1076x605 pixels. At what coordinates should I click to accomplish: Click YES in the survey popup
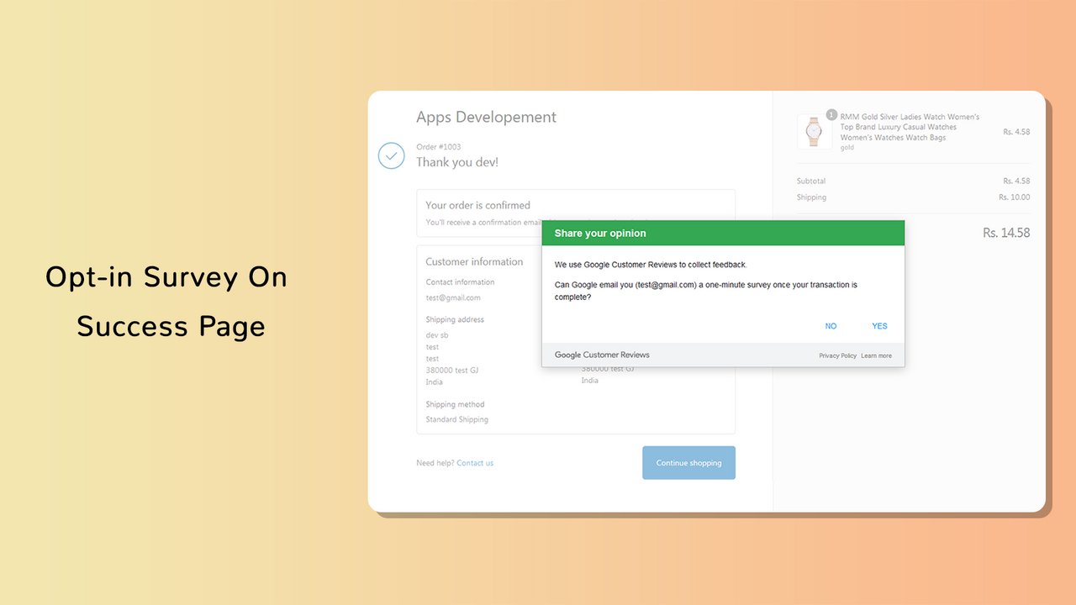coord(879,326)
